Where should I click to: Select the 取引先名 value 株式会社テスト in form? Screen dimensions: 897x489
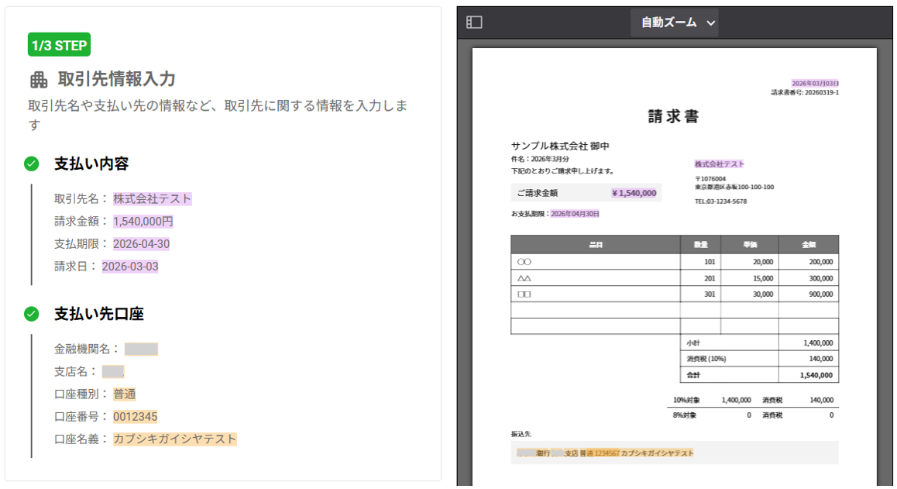click(x=152, y=198)
